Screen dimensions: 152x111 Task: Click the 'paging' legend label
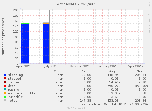tap(13, 90)
